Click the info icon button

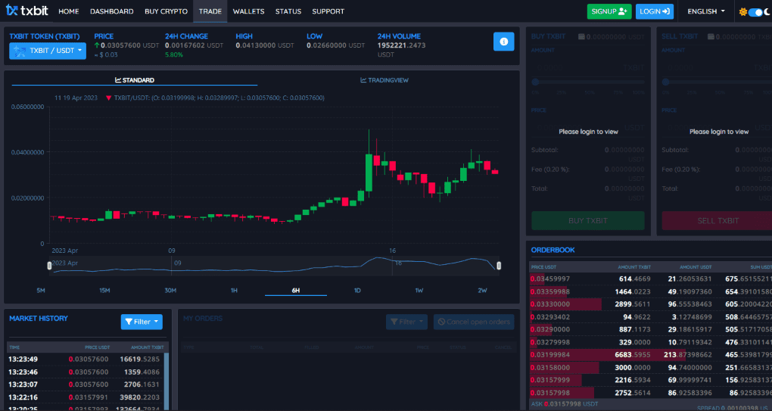503,42
